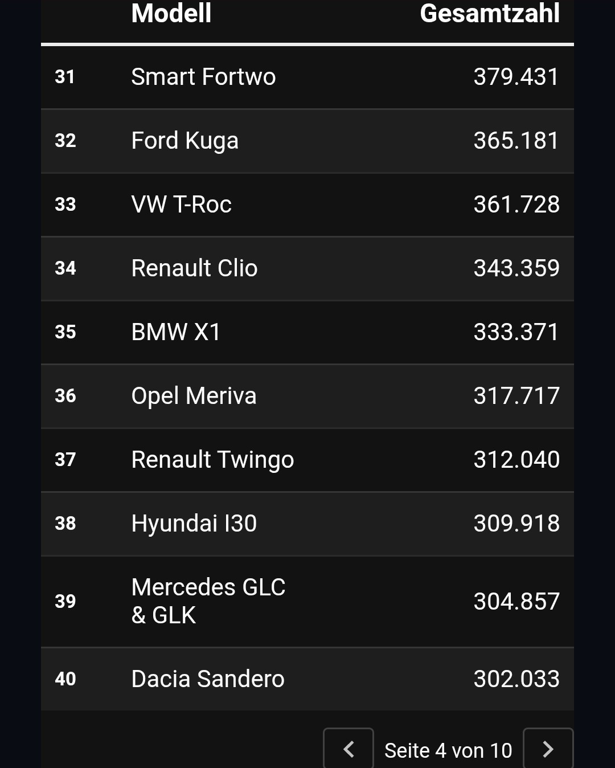Viewport: 615px width, 768px height.
Task: Click the 302.033 total figure
Action: coord(516,679)
